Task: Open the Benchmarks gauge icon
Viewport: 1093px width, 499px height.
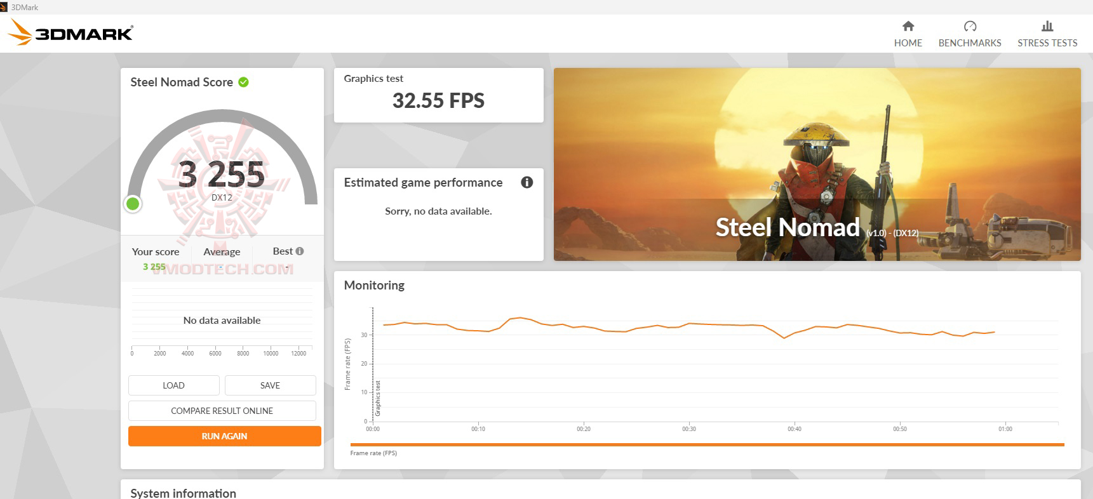Action: pyautogui.click(x=970, y=26)
